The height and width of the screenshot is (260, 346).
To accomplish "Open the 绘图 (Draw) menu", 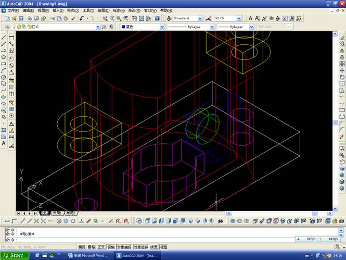I will (104, 10).
